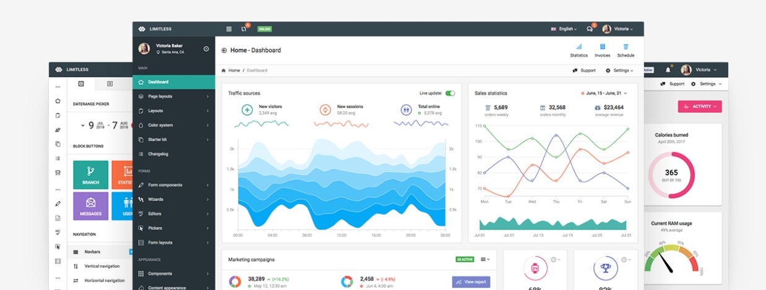Click the New sessions orange circle icon
The image size is (766, 290).
click(325, 109)
